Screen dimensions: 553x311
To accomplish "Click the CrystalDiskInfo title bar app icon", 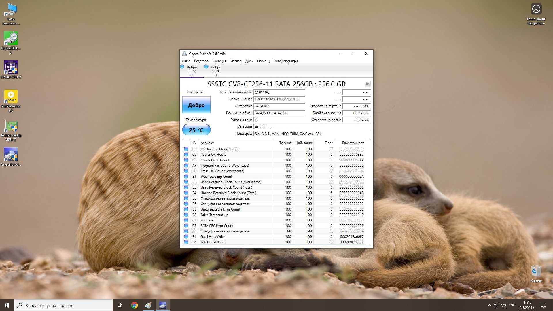I will [184, 54].
